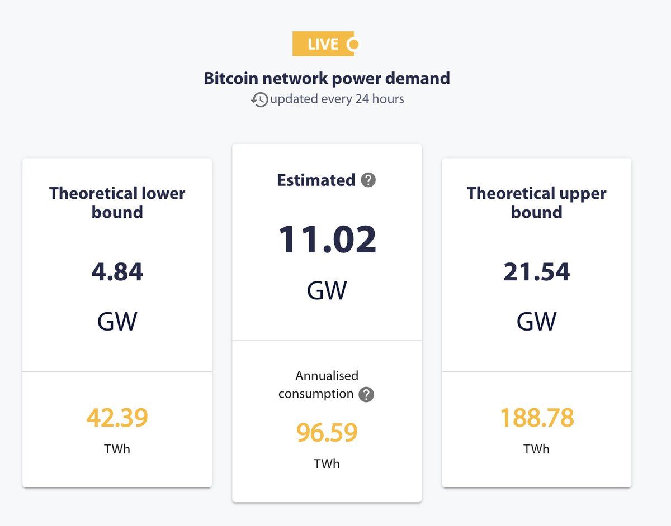Select the 96.59 annualised consumption value
The image size is (671, 526).
click(327, 433)
